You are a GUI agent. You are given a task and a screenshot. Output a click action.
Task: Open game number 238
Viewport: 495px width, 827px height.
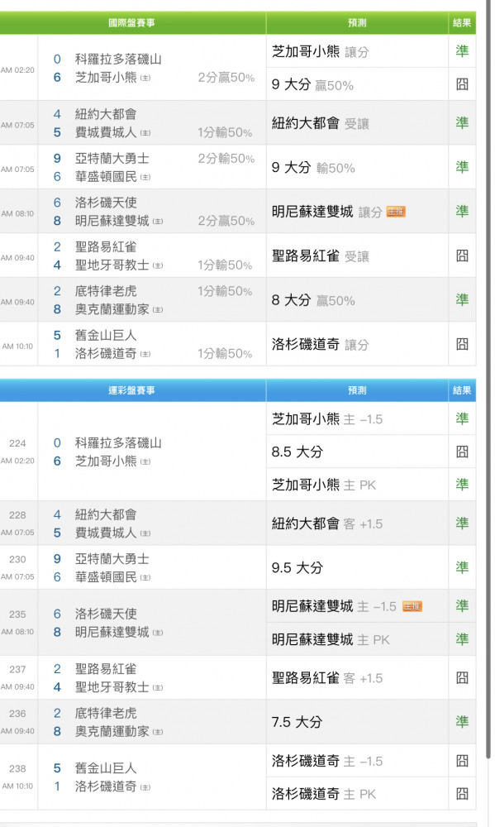(x=17, y=768)
